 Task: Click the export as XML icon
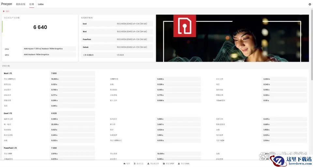coord(179,163)
